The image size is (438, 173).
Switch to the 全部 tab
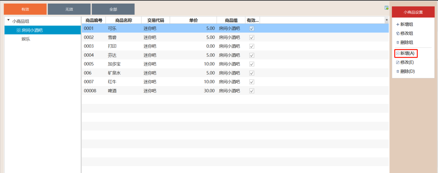(x=113, y=9)
